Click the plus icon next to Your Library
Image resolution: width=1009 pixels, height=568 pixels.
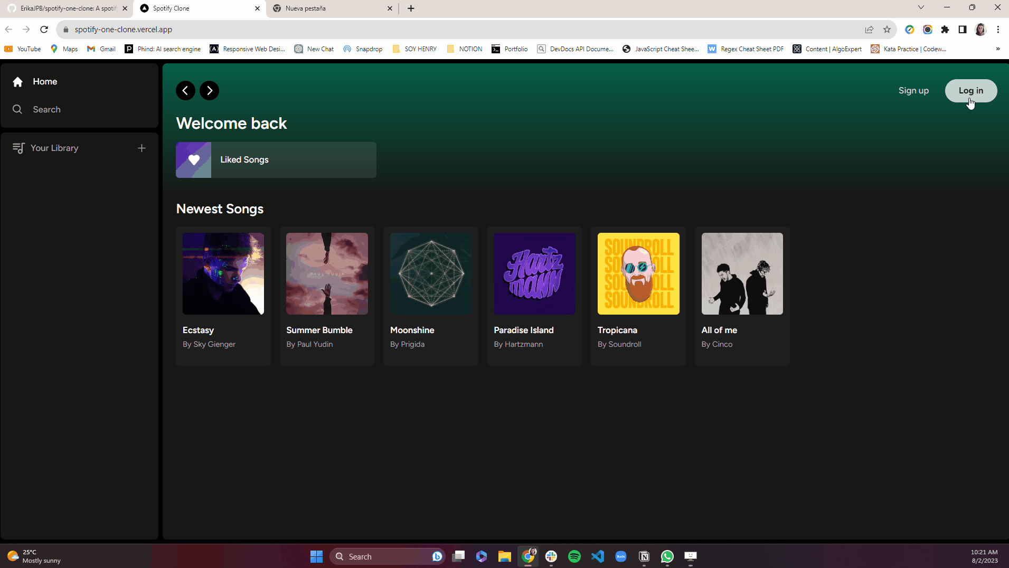tap(141, 148)
